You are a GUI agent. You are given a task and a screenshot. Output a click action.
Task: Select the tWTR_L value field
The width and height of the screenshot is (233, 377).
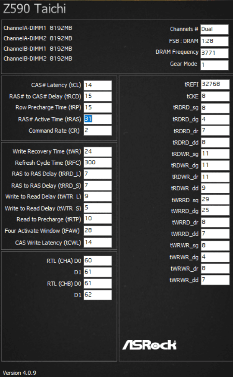tap(98, 197)
